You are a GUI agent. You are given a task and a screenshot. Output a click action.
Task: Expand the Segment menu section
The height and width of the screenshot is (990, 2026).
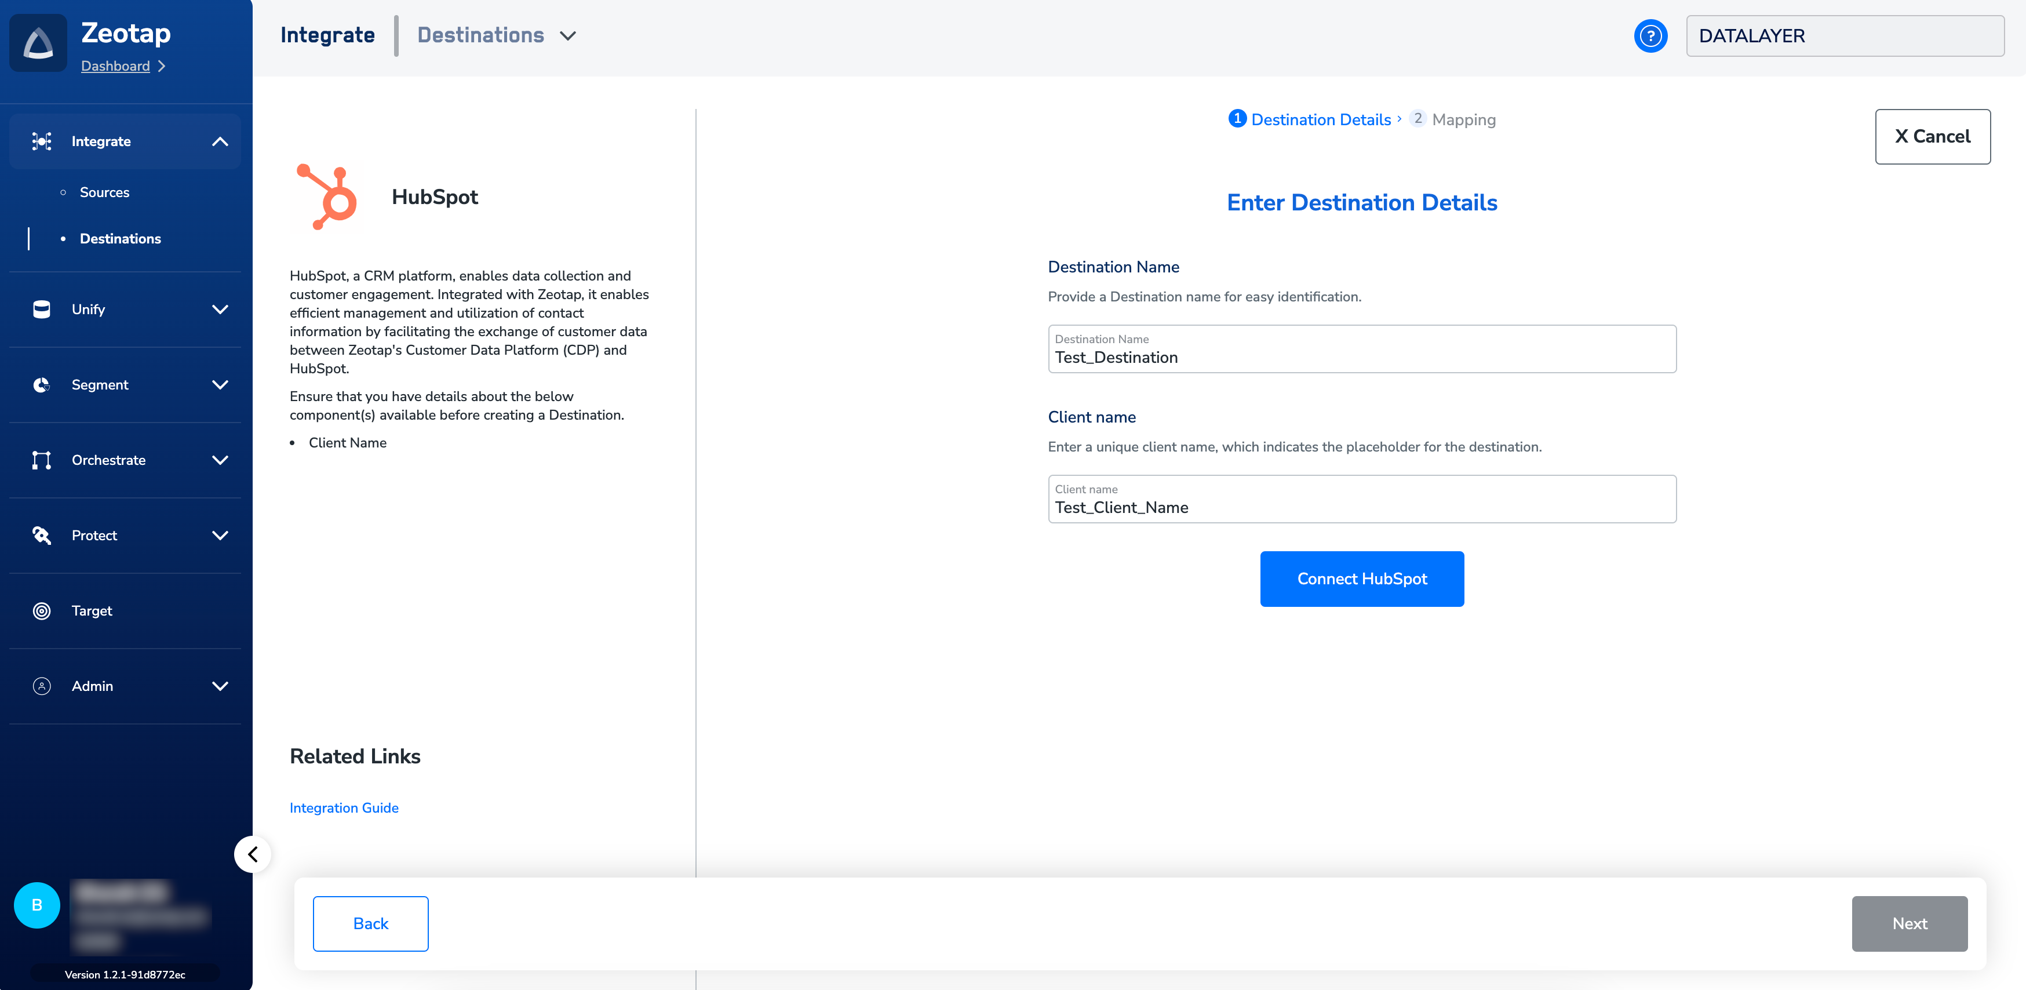pos(220,385)
